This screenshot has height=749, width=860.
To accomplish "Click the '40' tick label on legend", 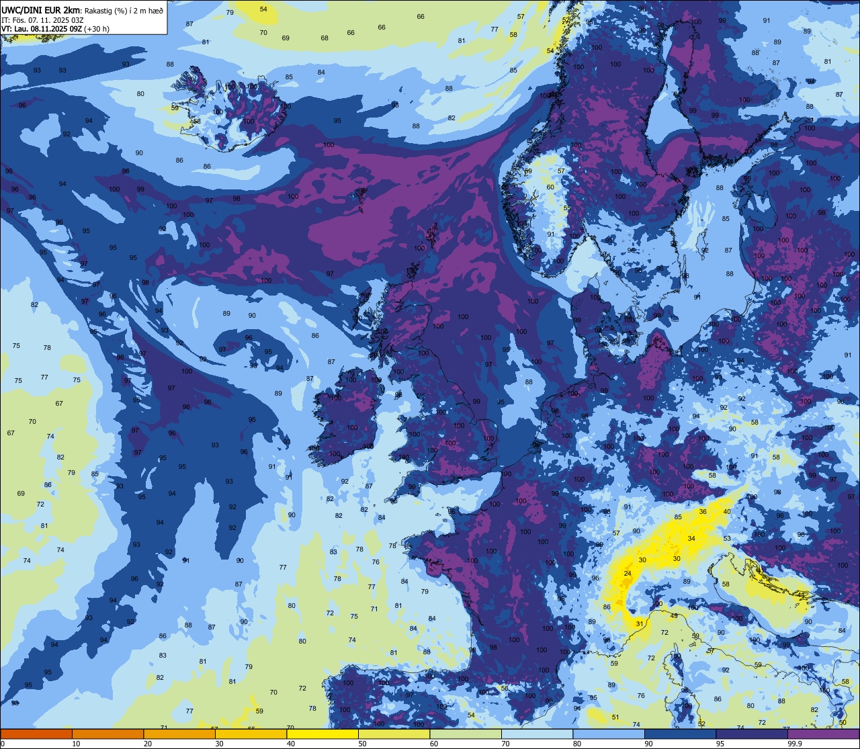I will 291,744.
